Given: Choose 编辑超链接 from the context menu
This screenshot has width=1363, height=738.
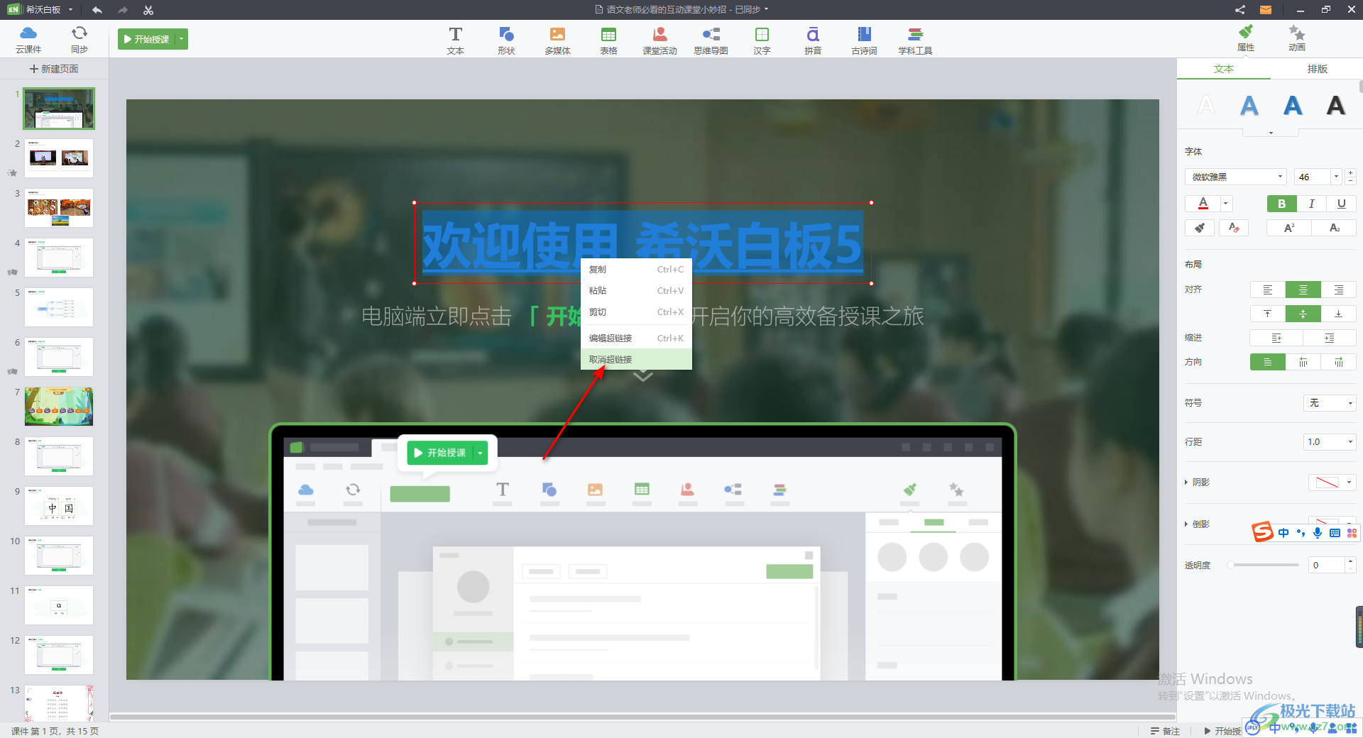Looking at the screenshot, I should coord(636,338).
